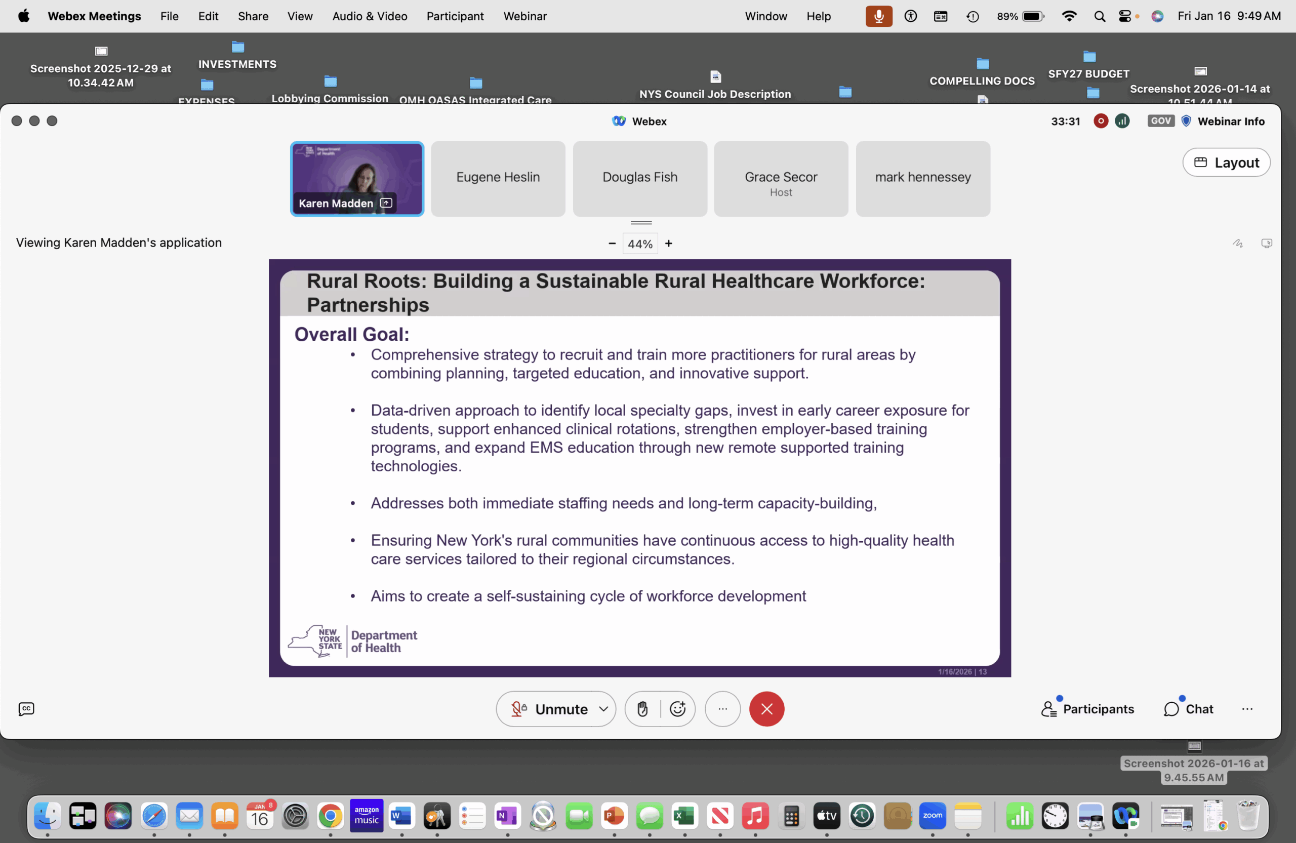Toggle the Chat panel
This screenshot has height=843, width=1296.
(x=1189, y=709)
